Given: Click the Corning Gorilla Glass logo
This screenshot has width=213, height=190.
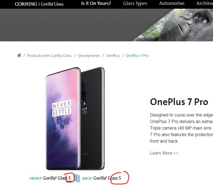Looking at the screenshot, I should click(39, 4).
